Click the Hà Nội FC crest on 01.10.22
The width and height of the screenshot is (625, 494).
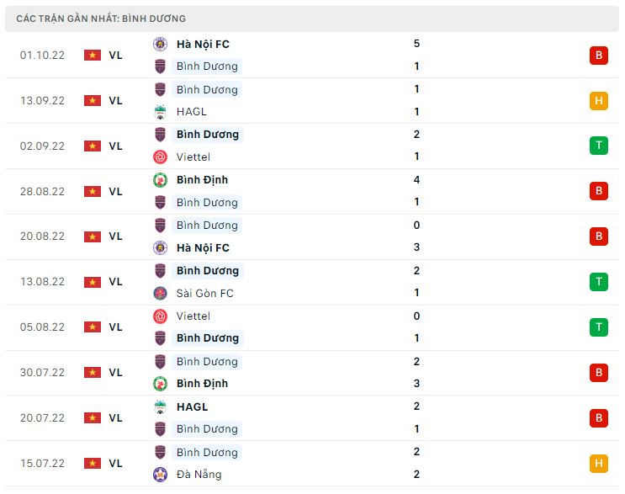[160, 44]
